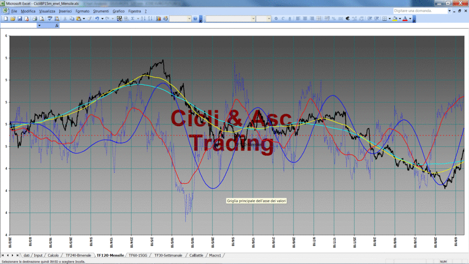Open the Formato menu

pos(82,11)
